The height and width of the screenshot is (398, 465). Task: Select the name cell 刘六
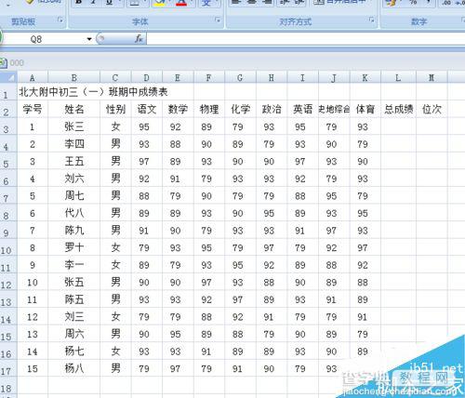(x=74, y=179)
